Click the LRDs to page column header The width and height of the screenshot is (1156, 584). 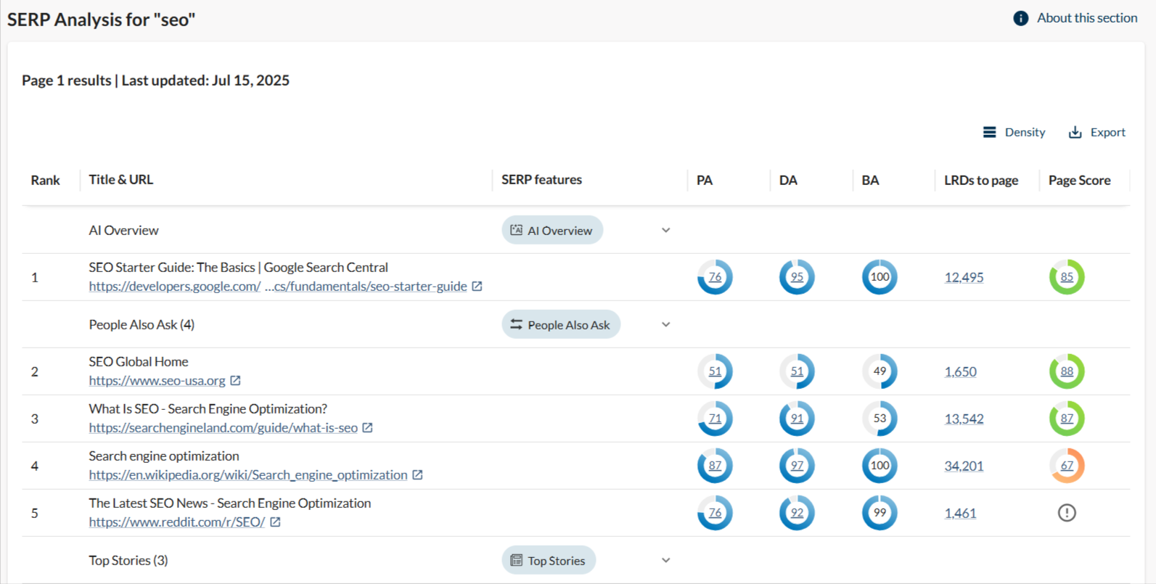(981, 180)
